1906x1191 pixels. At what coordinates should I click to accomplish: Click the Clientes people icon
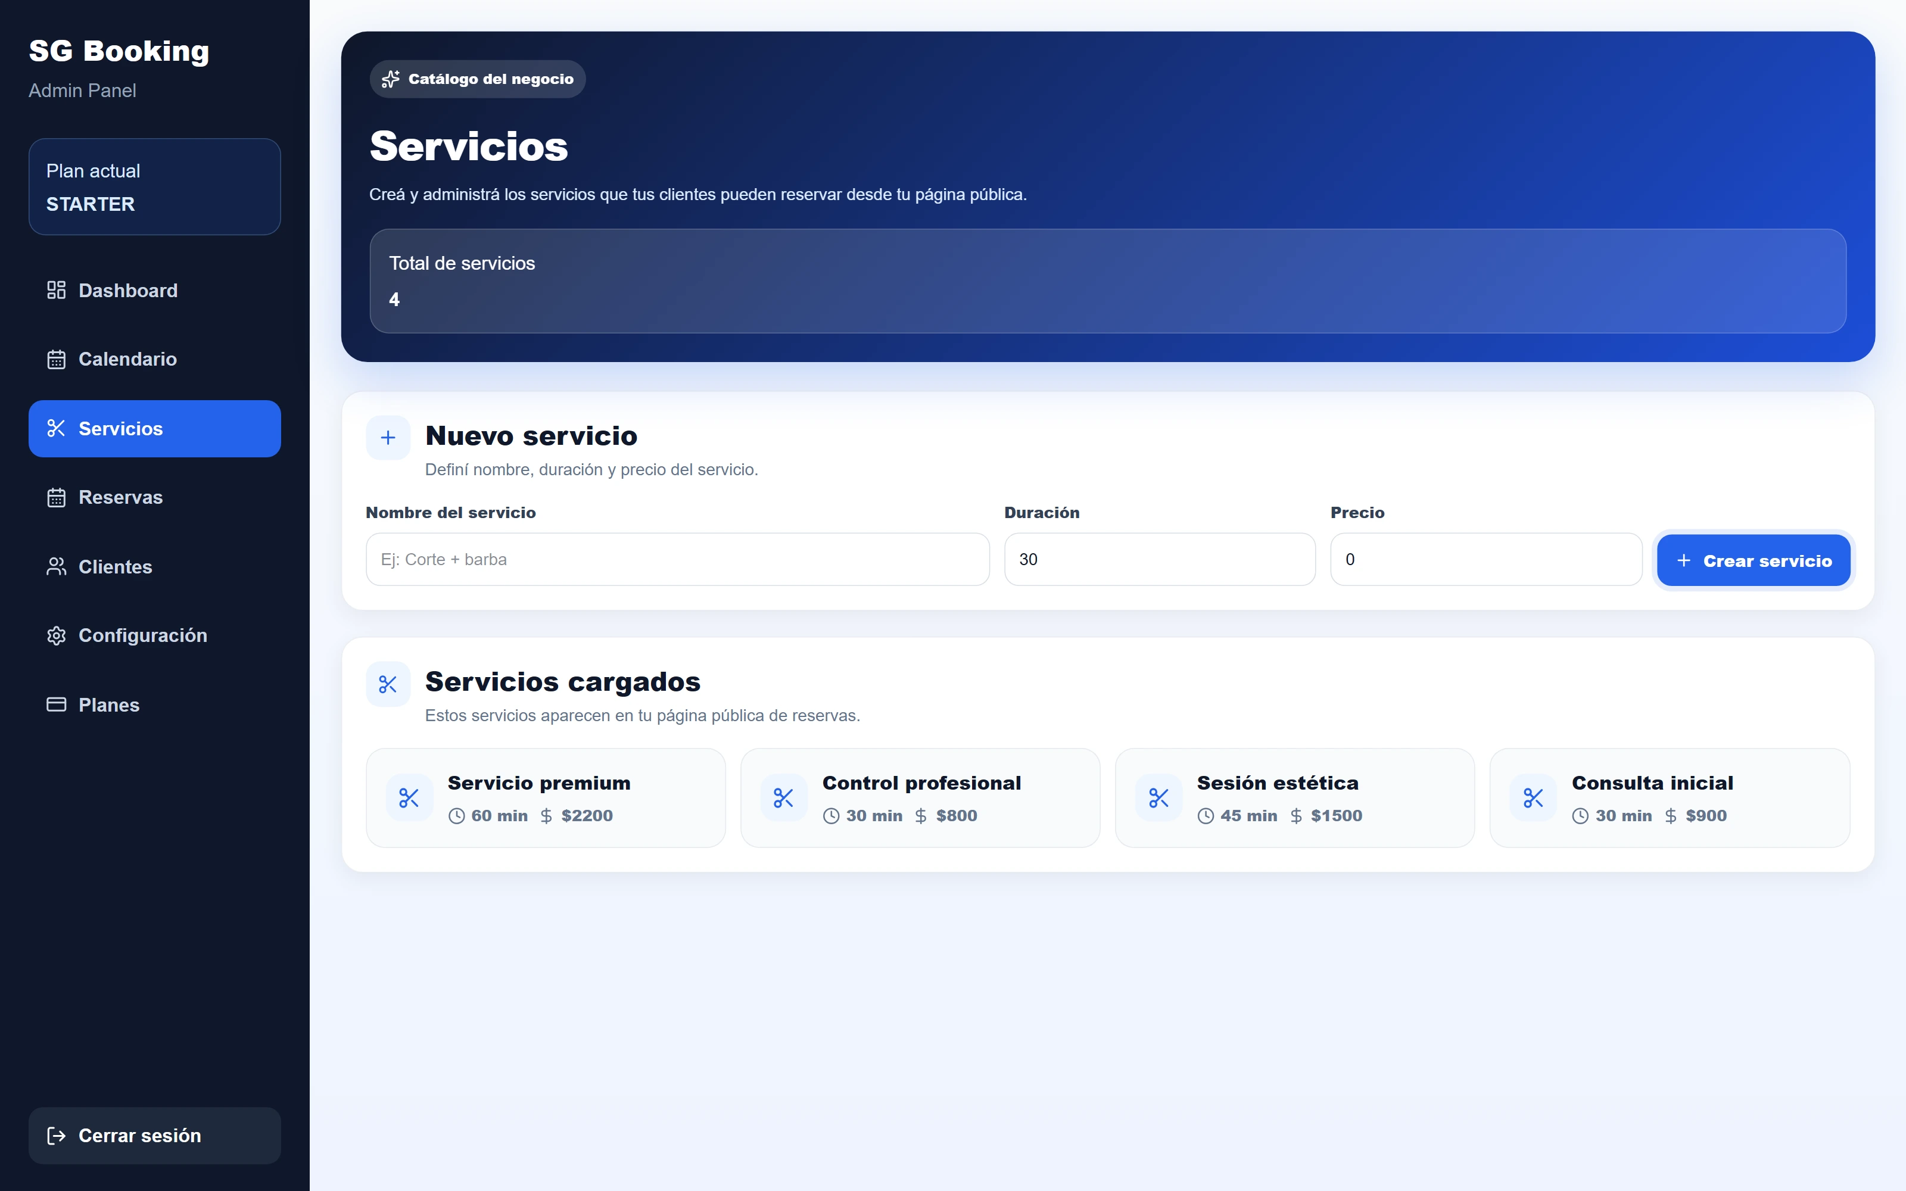point(56,566)
